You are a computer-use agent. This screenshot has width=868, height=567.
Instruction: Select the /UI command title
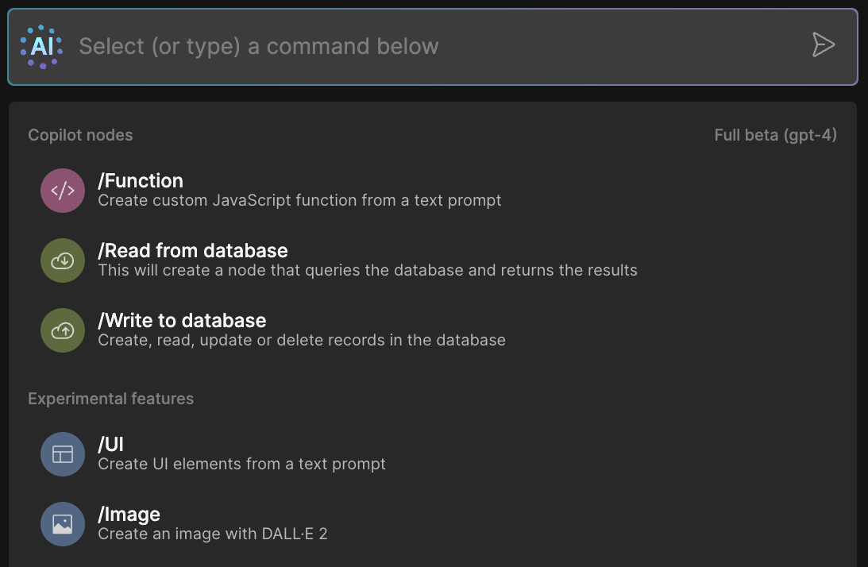(x=111, y=445)
